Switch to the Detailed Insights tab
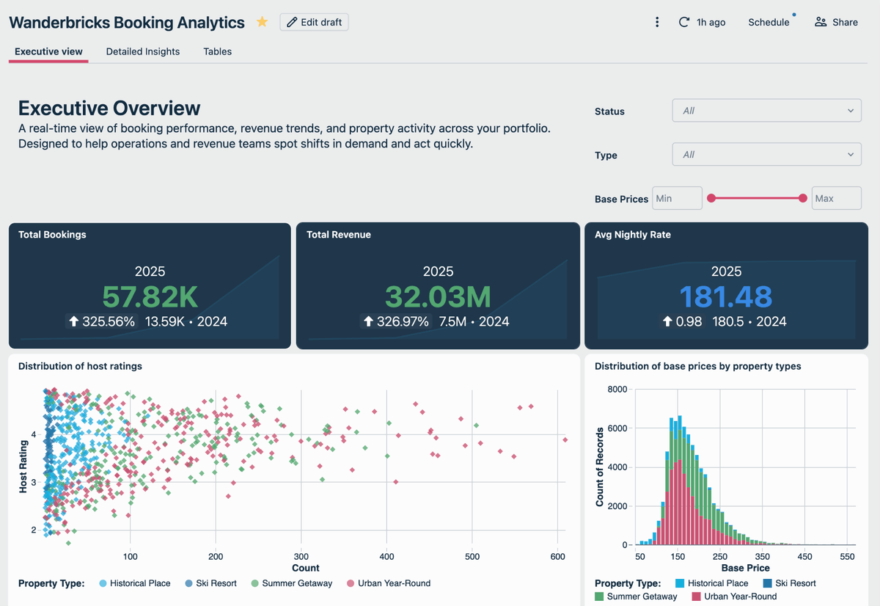The width and height of the screenshot is (880, 606). [143, 51]
